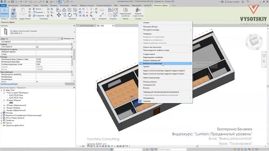Viewport: 269px width, 151px height.
Task: Click the Rotate tool circular arrow icon
Action: (70, 15)
